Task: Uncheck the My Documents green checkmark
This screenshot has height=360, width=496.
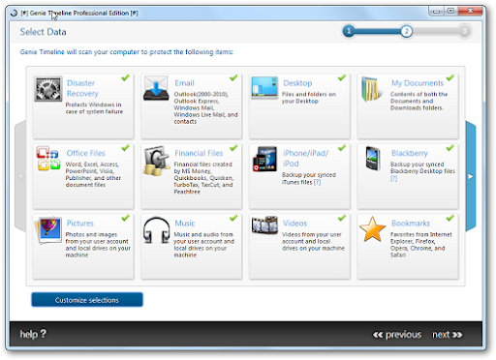Action: (450, 77)
